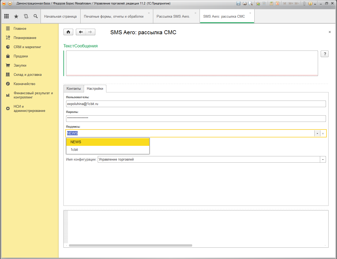Close the SMS Aero form with its X
337x259 pixels.
tap(330, 32)
